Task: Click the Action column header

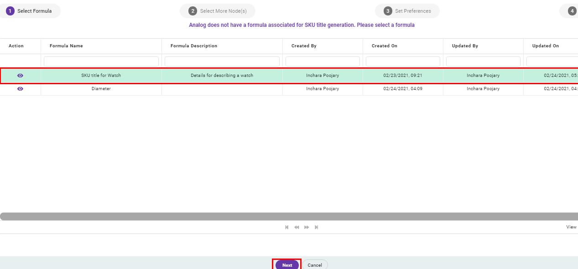Action: point(16,46)
